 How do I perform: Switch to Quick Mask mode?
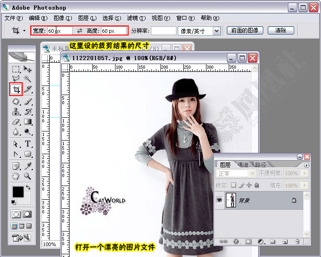click(27, 214)
